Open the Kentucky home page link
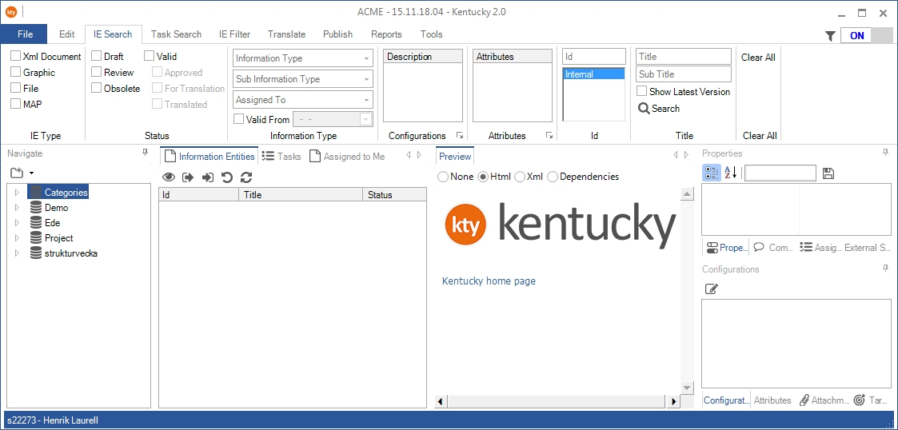 pyautogui.click(x=489, y=281)
